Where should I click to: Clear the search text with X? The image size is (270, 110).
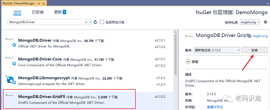point(86,22)
